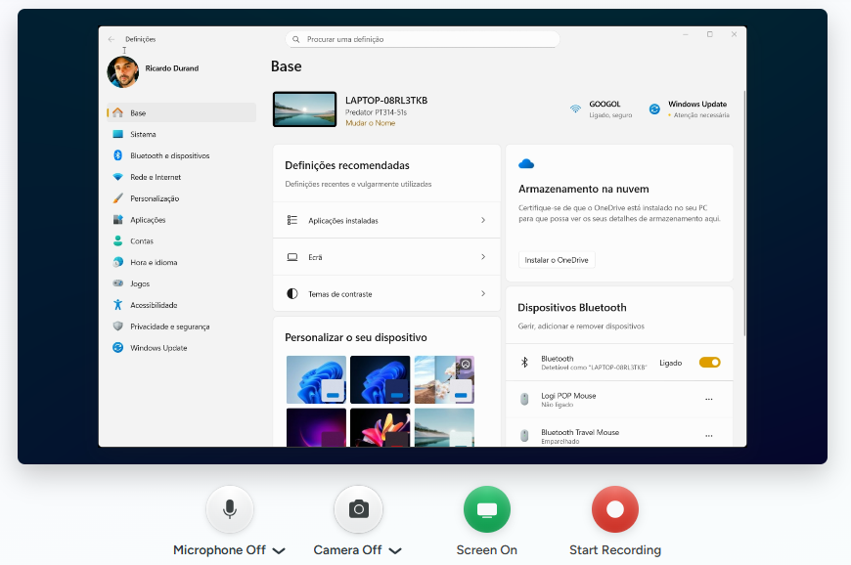Screen dimensions: 851x565
Task: Open Microphone Off dropdown arrow
Action: pos(279,550)
